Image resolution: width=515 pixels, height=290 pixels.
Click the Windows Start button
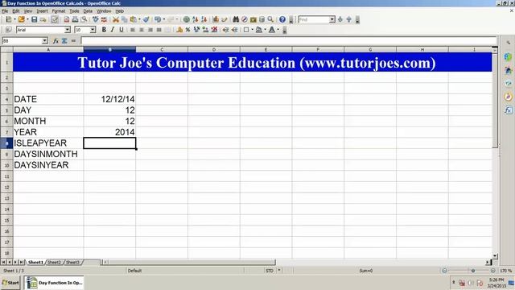point(10,283)
